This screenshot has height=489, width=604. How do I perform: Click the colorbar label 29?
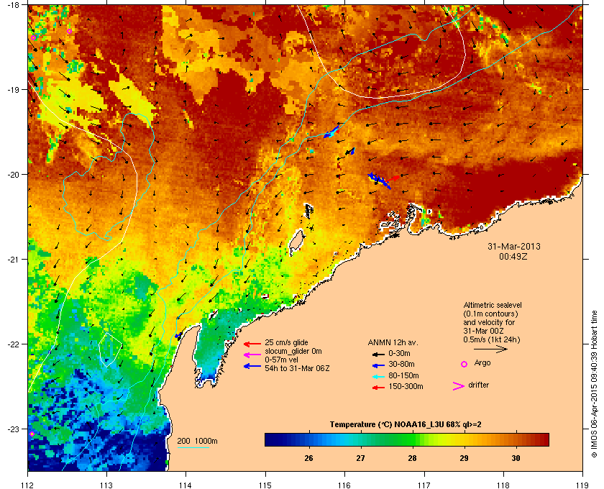click(465, 458)
